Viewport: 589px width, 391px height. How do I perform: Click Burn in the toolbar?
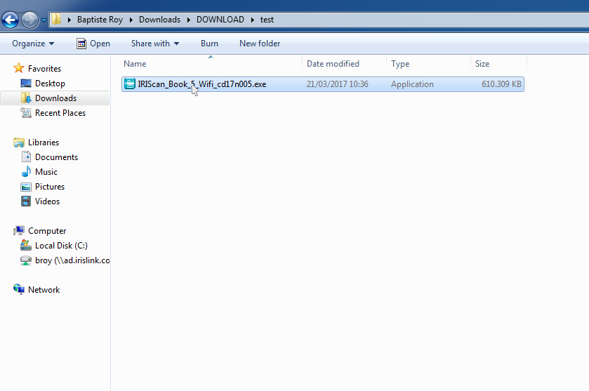[x=209, y=44]
